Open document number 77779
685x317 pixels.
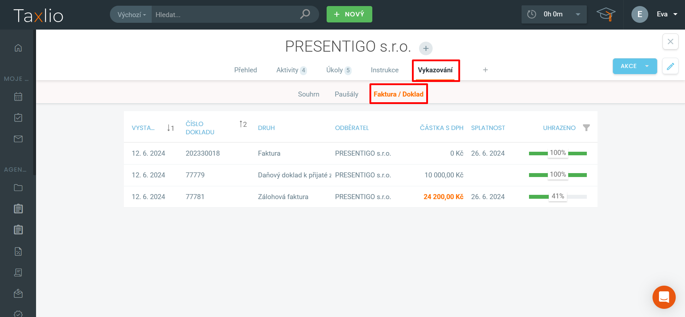195,175
